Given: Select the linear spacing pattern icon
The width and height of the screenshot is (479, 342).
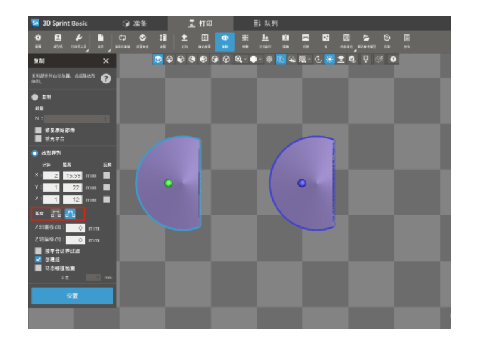Looking at the screenshot, I should click(x=56, y=214).
